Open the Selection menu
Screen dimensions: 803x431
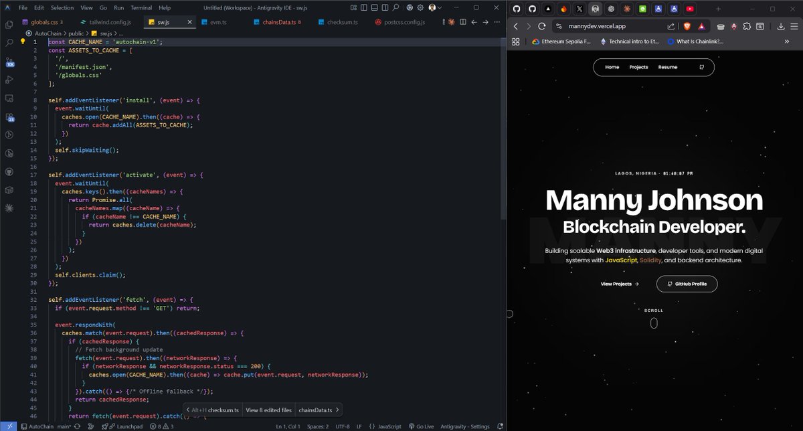coord(62,7)
